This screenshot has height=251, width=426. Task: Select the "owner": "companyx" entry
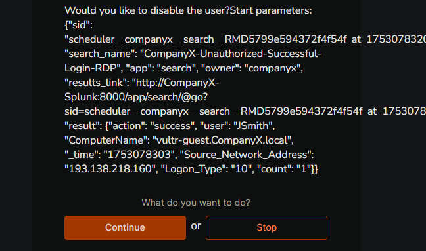click(x=252, y=68)
